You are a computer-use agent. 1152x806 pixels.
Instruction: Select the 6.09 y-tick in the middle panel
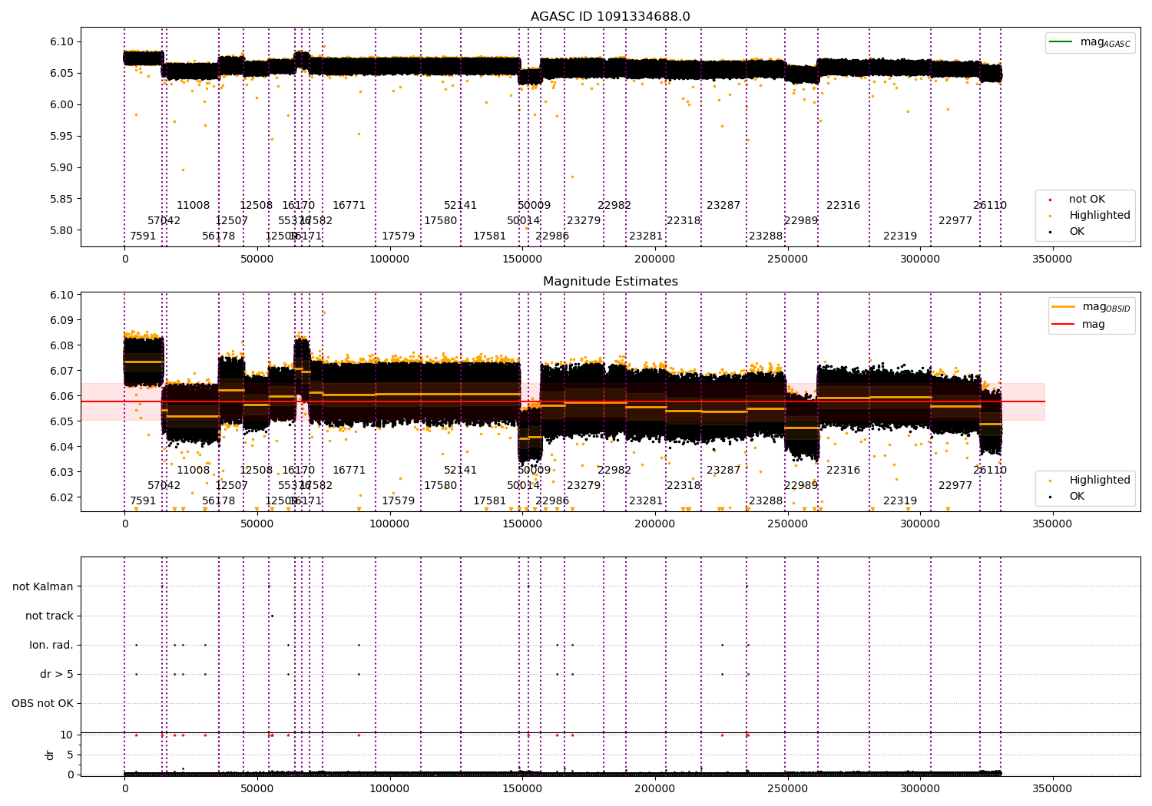tap(62, 320)
